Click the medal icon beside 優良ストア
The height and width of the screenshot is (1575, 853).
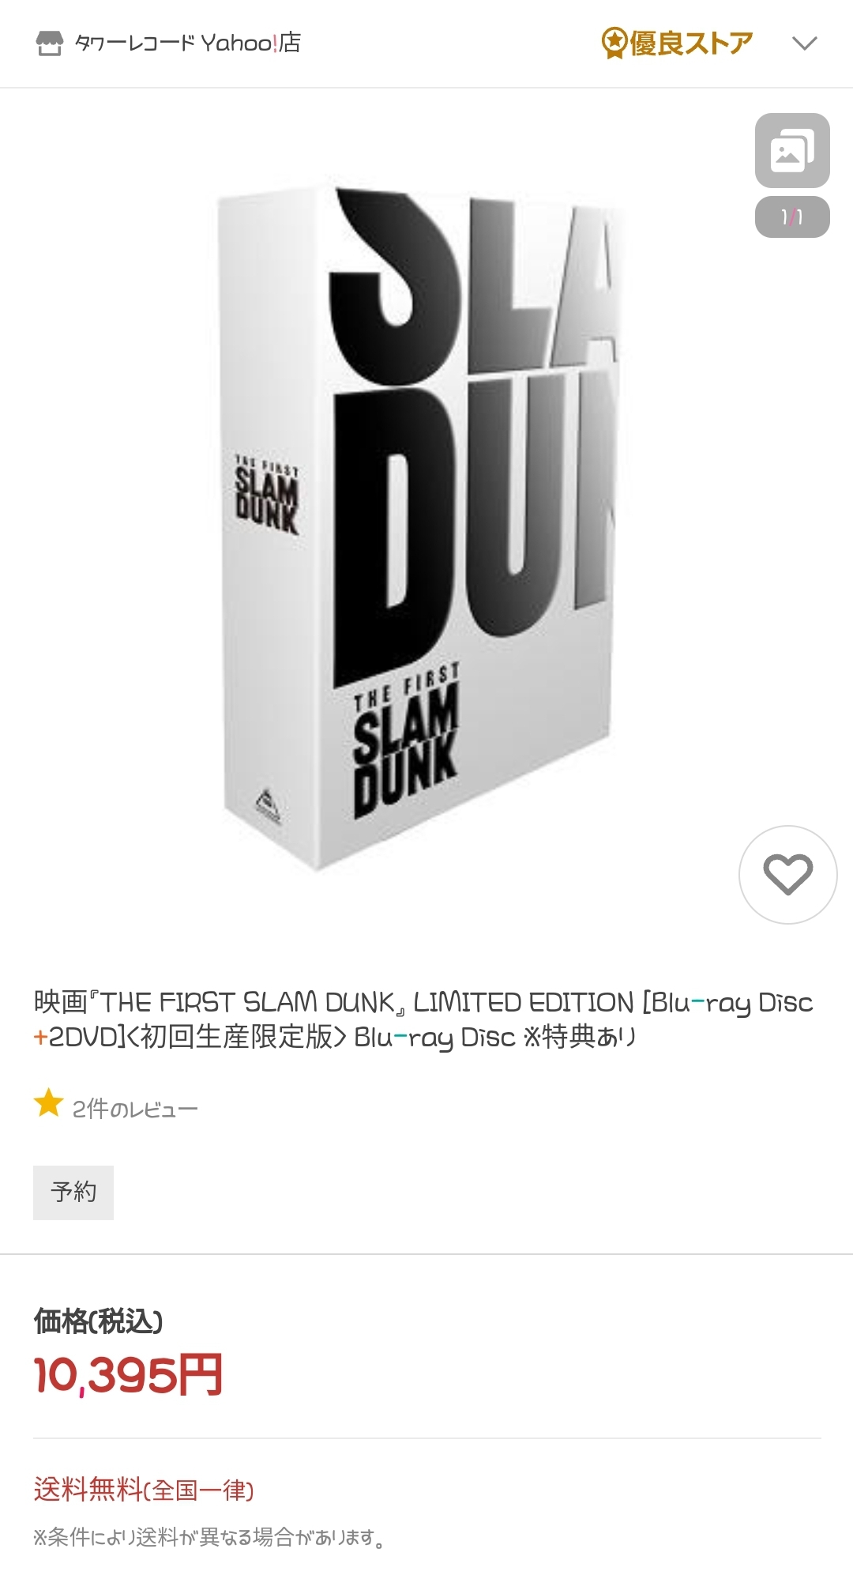(x=614, y=43)
